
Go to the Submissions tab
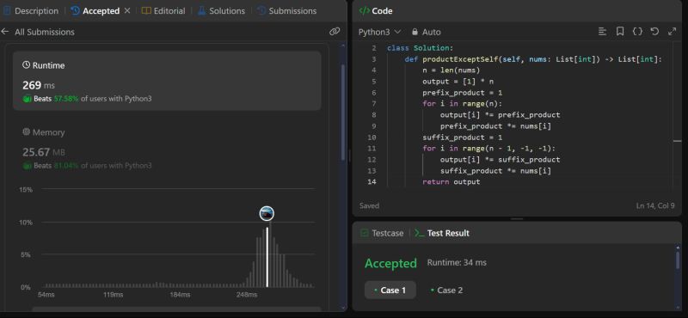[x=287, y=11]
